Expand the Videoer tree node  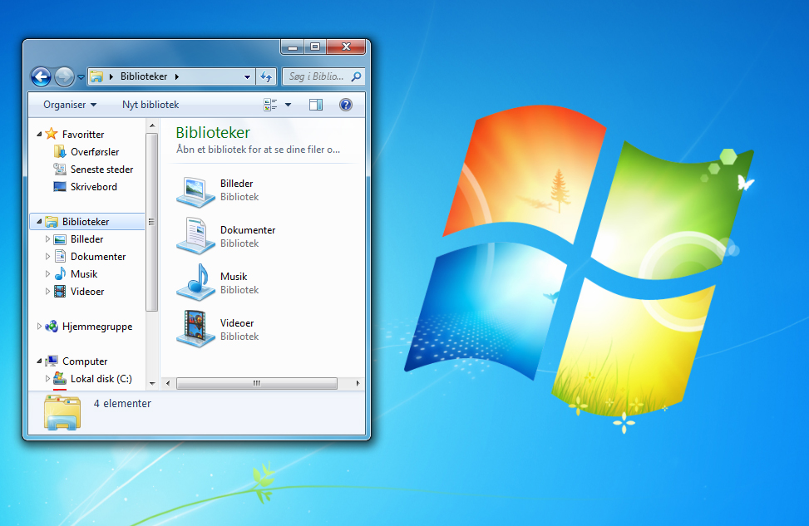tap(47, 292)
